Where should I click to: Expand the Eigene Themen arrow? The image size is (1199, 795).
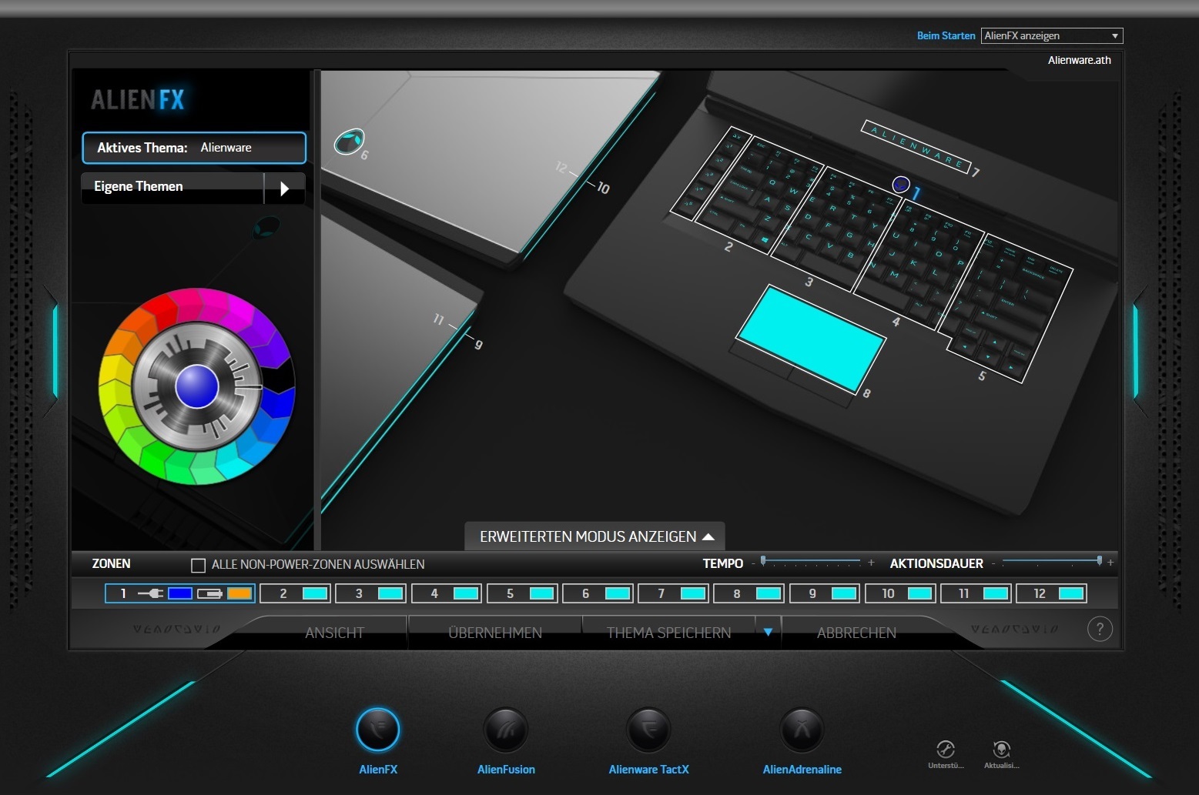click(284, 188)
